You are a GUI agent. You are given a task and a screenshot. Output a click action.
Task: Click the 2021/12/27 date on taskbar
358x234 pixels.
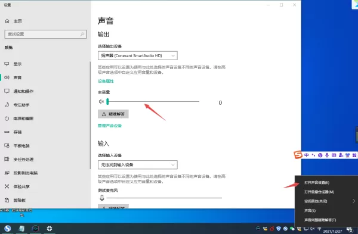(332, 231)
